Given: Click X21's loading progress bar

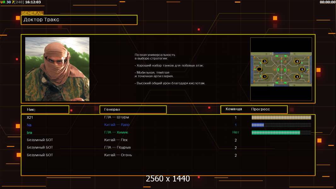Looking at the screenshot, I should (x=281, y=117).
